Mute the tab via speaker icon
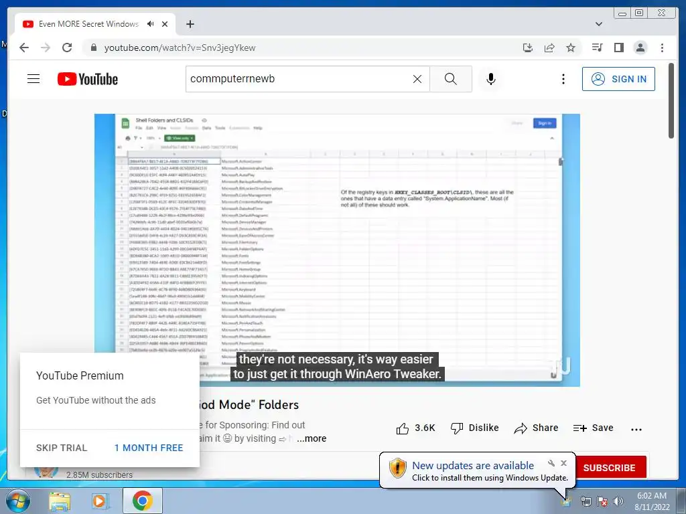This screenshot has height=514, width=686. [151, 24]
